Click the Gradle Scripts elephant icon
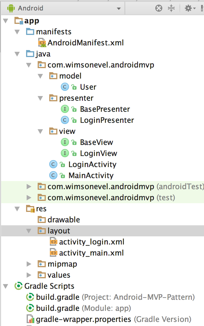Viewport: 204px width, 326px height. (x=18, y=286)
